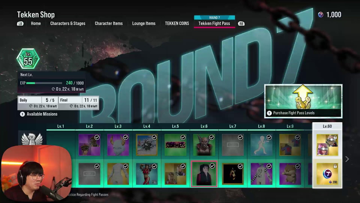Select Lv.60 locked 200 coins reward

click(327, 174)
